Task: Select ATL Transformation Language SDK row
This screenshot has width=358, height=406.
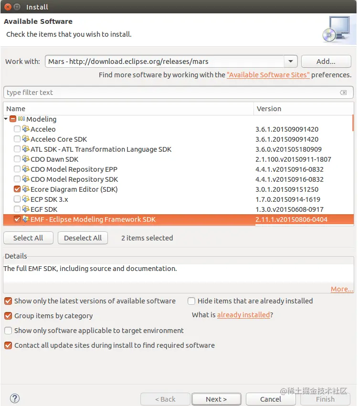Action: coord(101,149)
